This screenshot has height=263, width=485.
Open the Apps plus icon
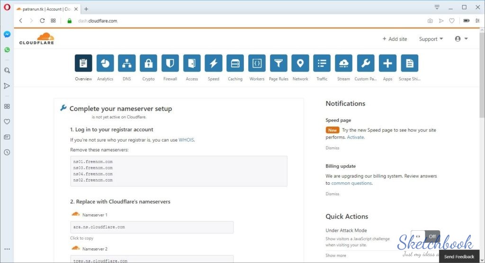pyautogui.click(x=387, y=63)
